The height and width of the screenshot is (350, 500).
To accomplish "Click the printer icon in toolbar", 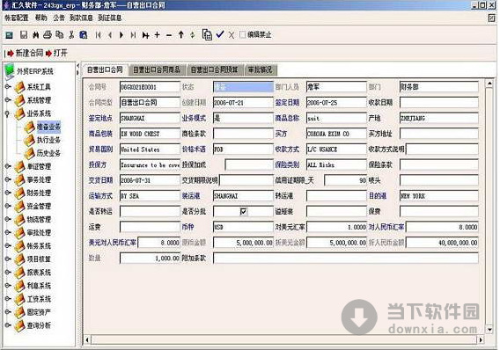I will tap(48, 34).
